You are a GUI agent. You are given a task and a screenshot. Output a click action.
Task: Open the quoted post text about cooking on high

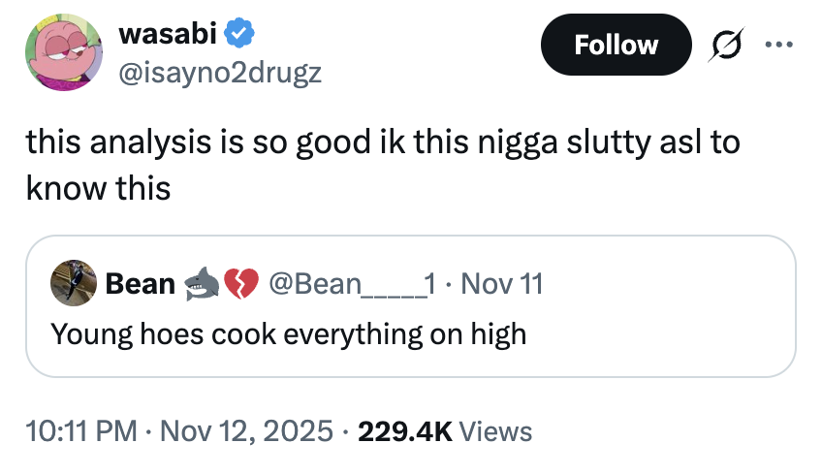tap(288, 334)
